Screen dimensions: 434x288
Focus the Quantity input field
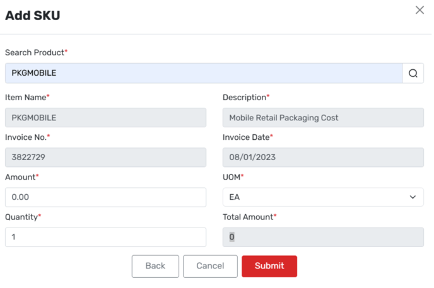click(105, 237)
